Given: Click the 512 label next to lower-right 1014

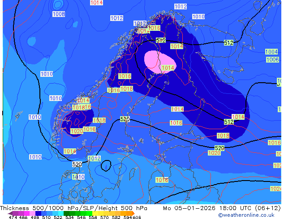Looking at the screenshot, I should [228, 122].
